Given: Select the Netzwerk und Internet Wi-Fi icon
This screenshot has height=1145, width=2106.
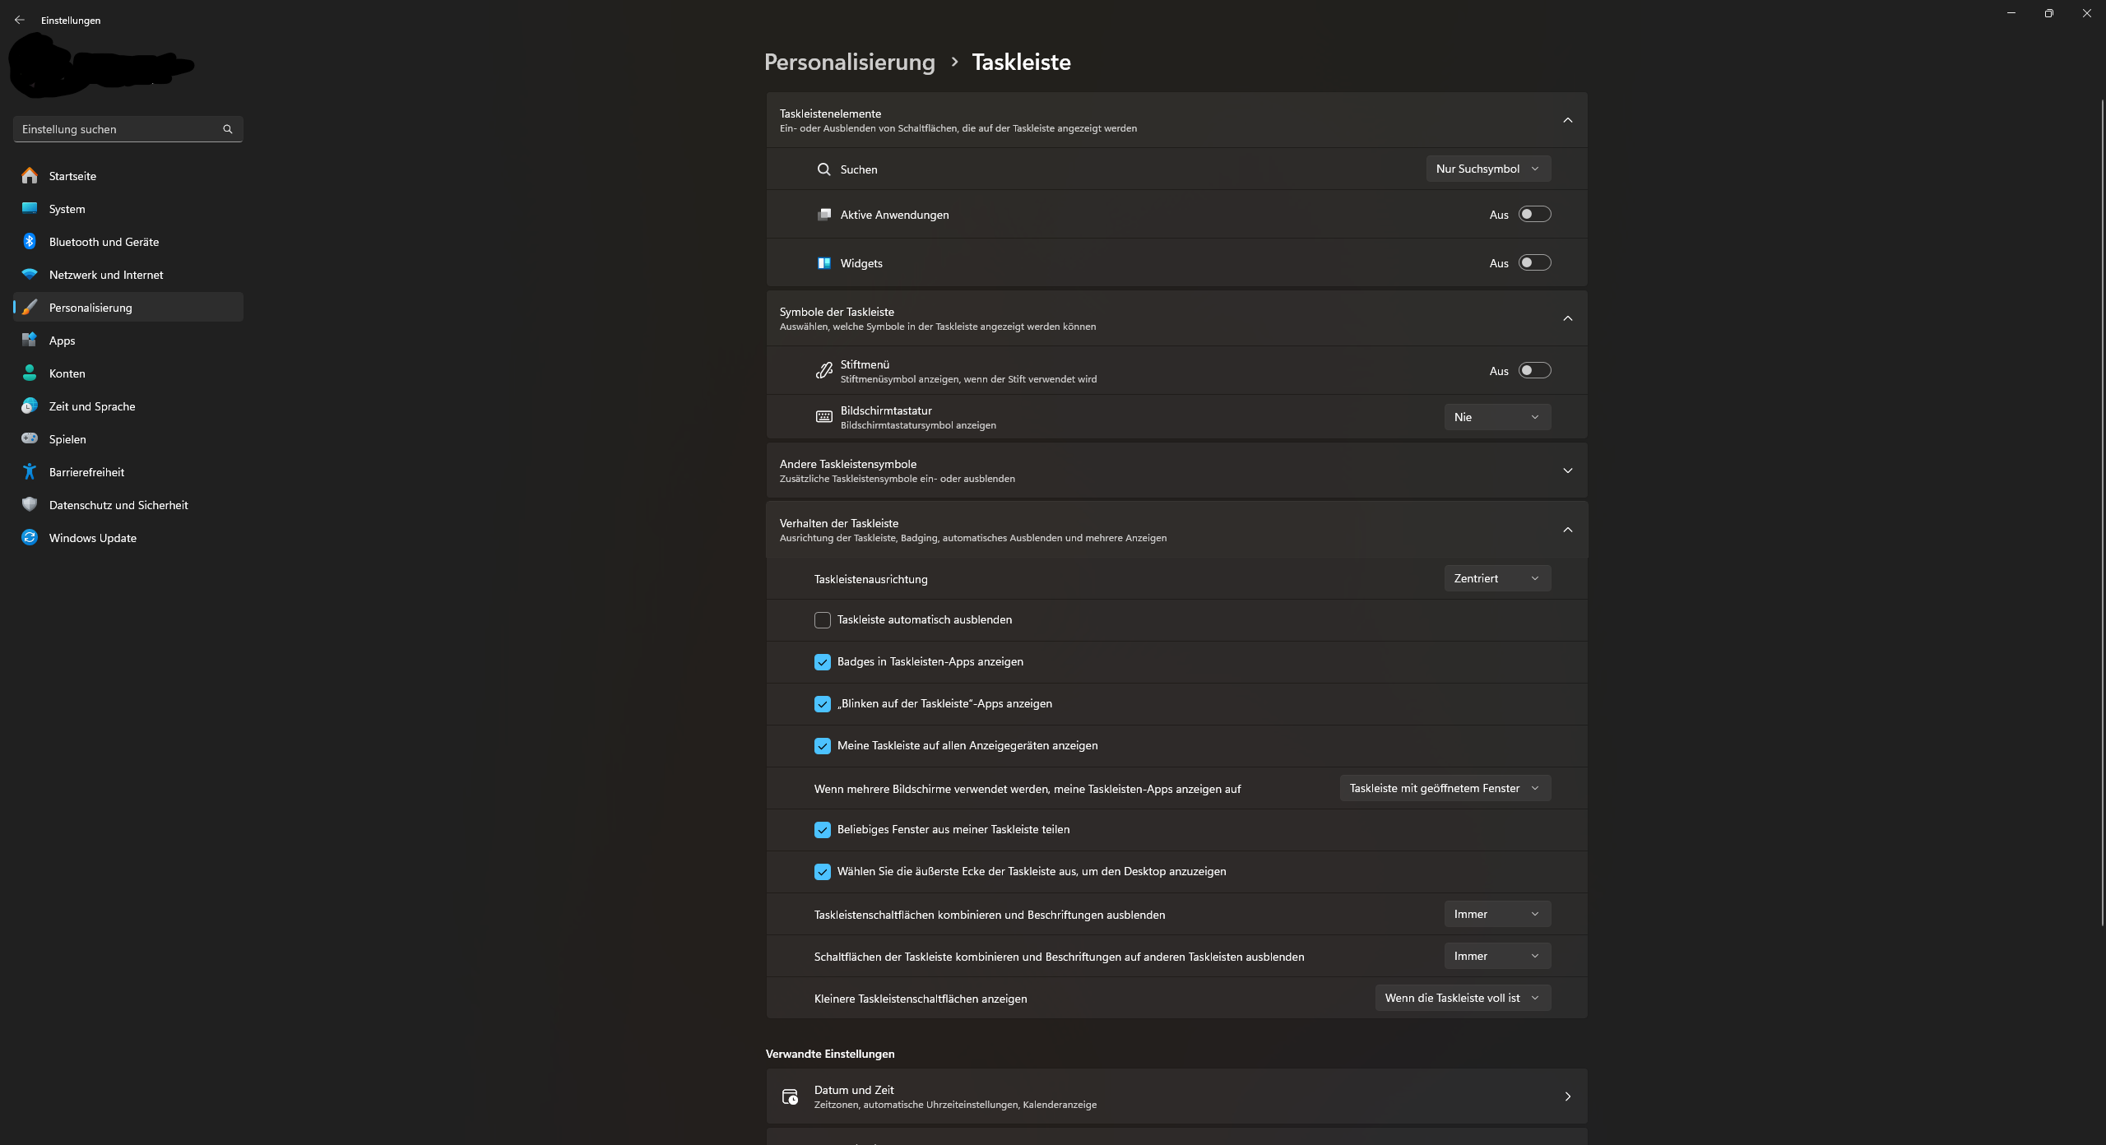Looking at the screenshot, I should click(x=30, y=275).
